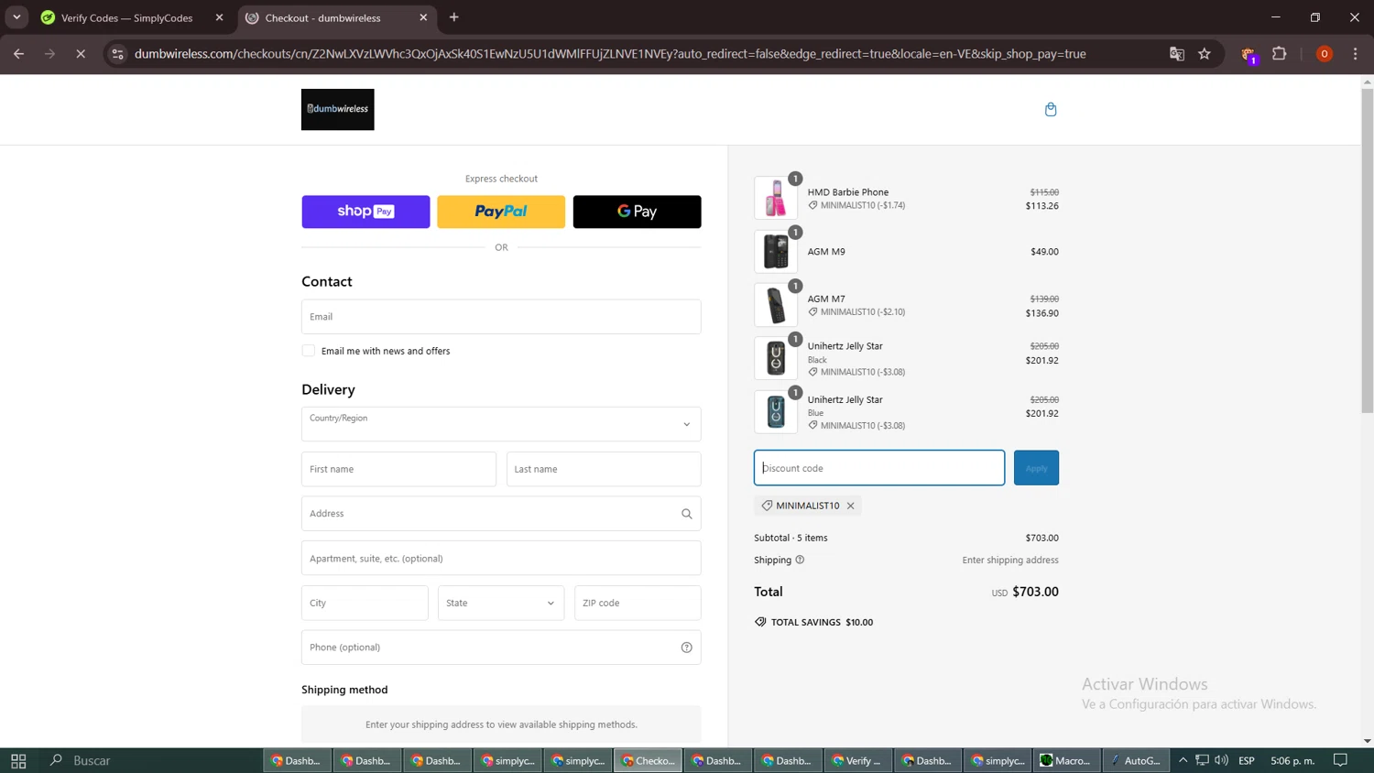Switch to the Verify Codes SimplyCodes tab

126,17
